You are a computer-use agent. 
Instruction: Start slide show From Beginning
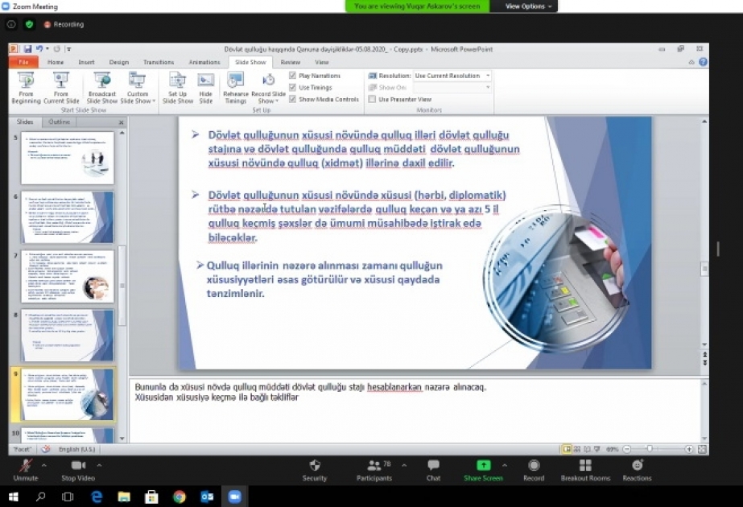point(26,88)
